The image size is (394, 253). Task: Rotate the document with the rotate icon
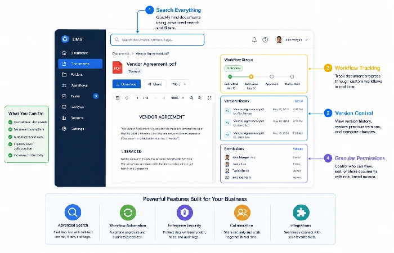click(127, 98)
